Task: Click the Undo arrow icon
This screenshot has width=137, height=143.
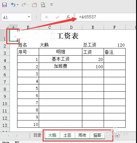Action: click(x=13, y=5)
